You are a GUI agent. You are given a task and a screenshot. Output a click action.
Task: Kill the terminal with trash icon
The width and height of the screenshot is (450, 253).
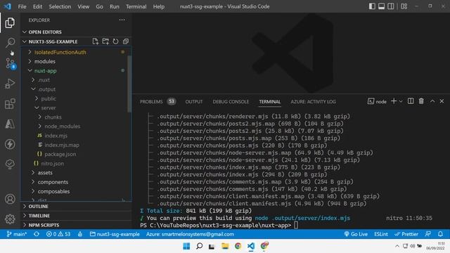pyautogui.click(x=421, y=101)
